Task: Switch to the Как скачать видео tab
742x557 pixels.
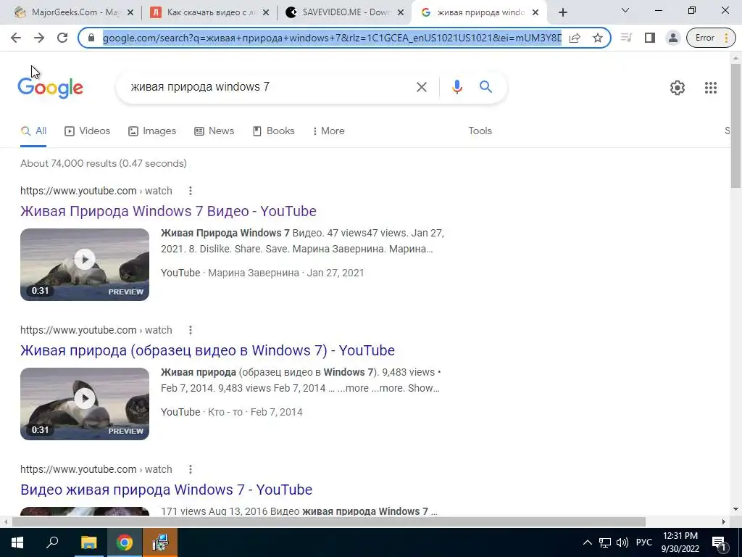Action: tap(211, 13)
